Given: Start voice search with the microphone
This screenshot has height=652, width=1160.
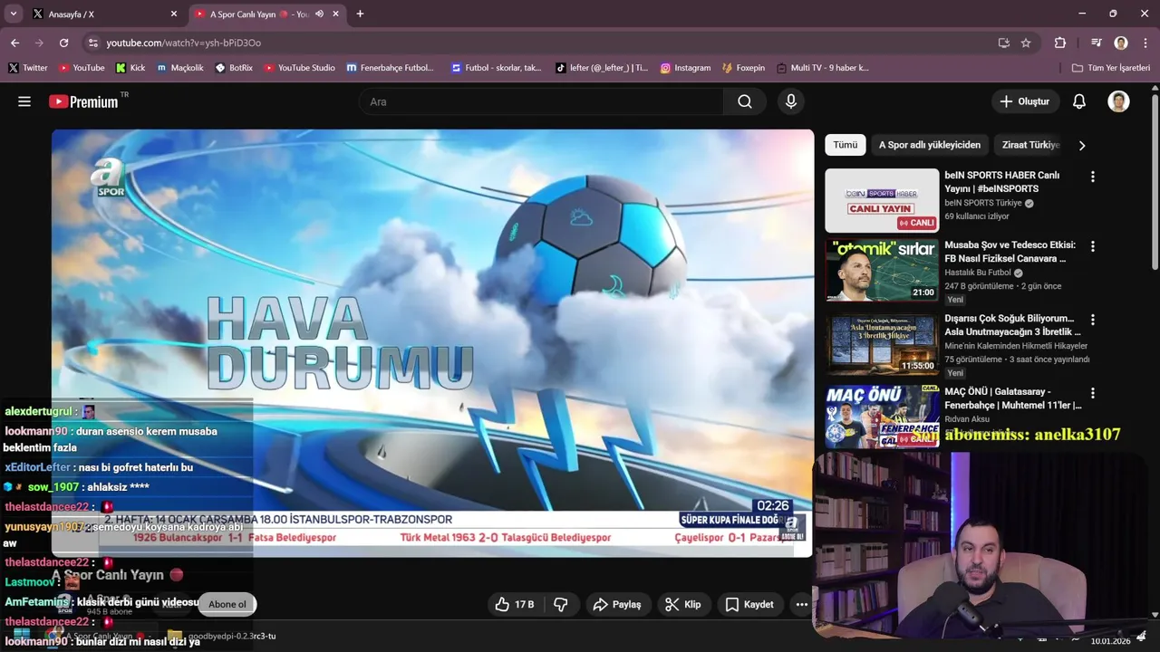Looking at the screenshot, I should [x=791, y=101].
